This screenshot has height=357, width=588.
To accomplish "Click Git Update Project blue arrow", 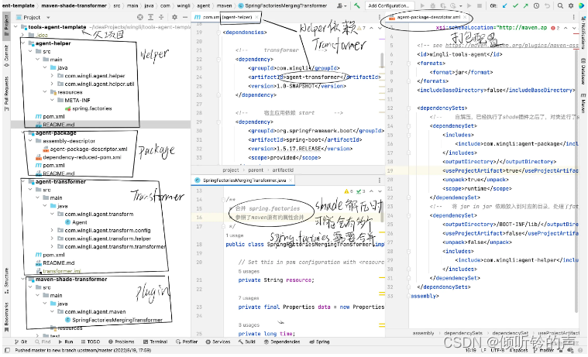I will (x=505, y=5).
